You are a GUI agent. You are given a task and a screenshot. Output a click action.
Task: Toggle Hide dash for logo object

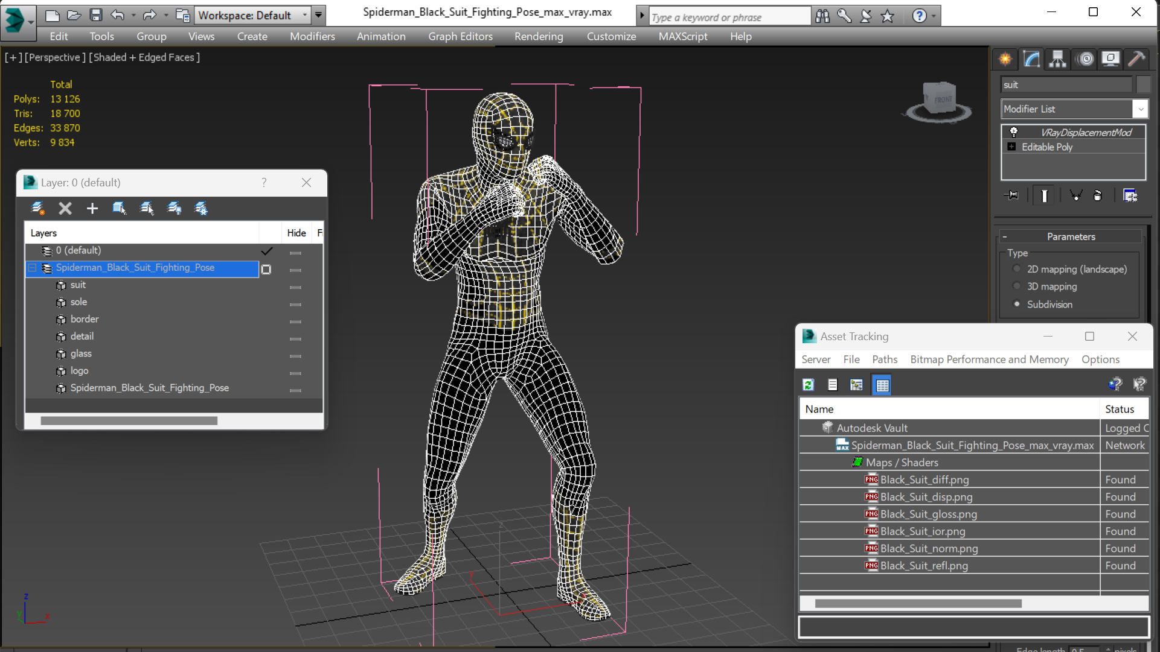[295, 373]
